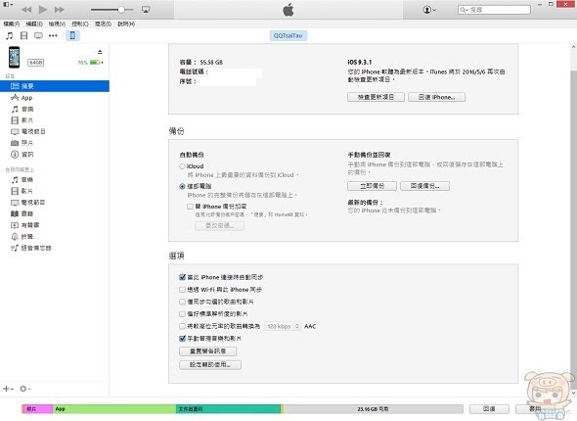Open 音樂 Music under On My Device section
Viewport: 577px width, 421px height.
55,180
